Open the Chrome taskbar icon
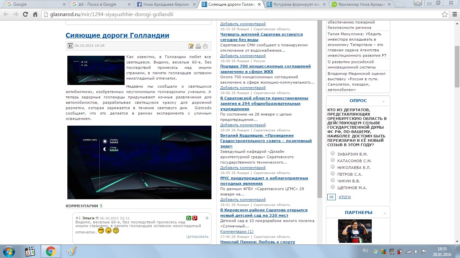This screenshot has height=258, width=460. 51,251
